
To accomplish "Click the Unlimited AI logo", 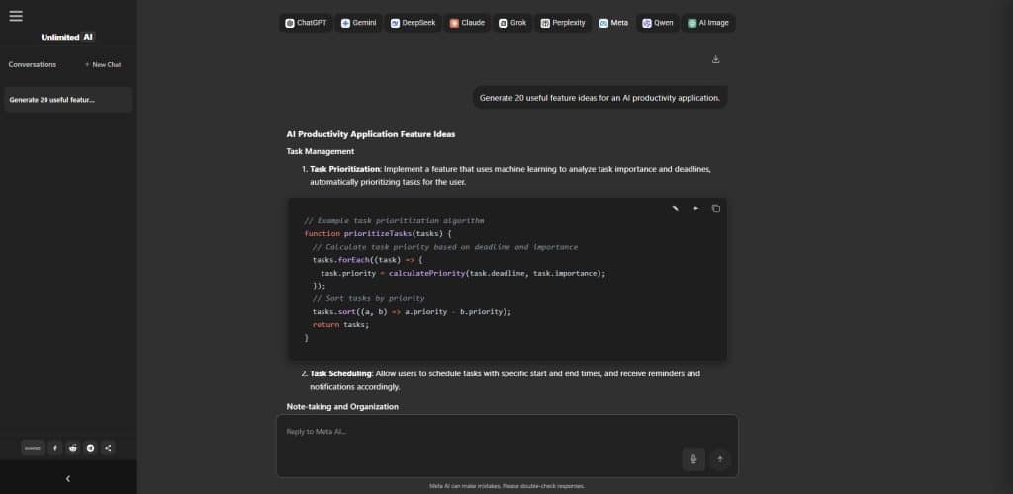I will click(68, 37).
